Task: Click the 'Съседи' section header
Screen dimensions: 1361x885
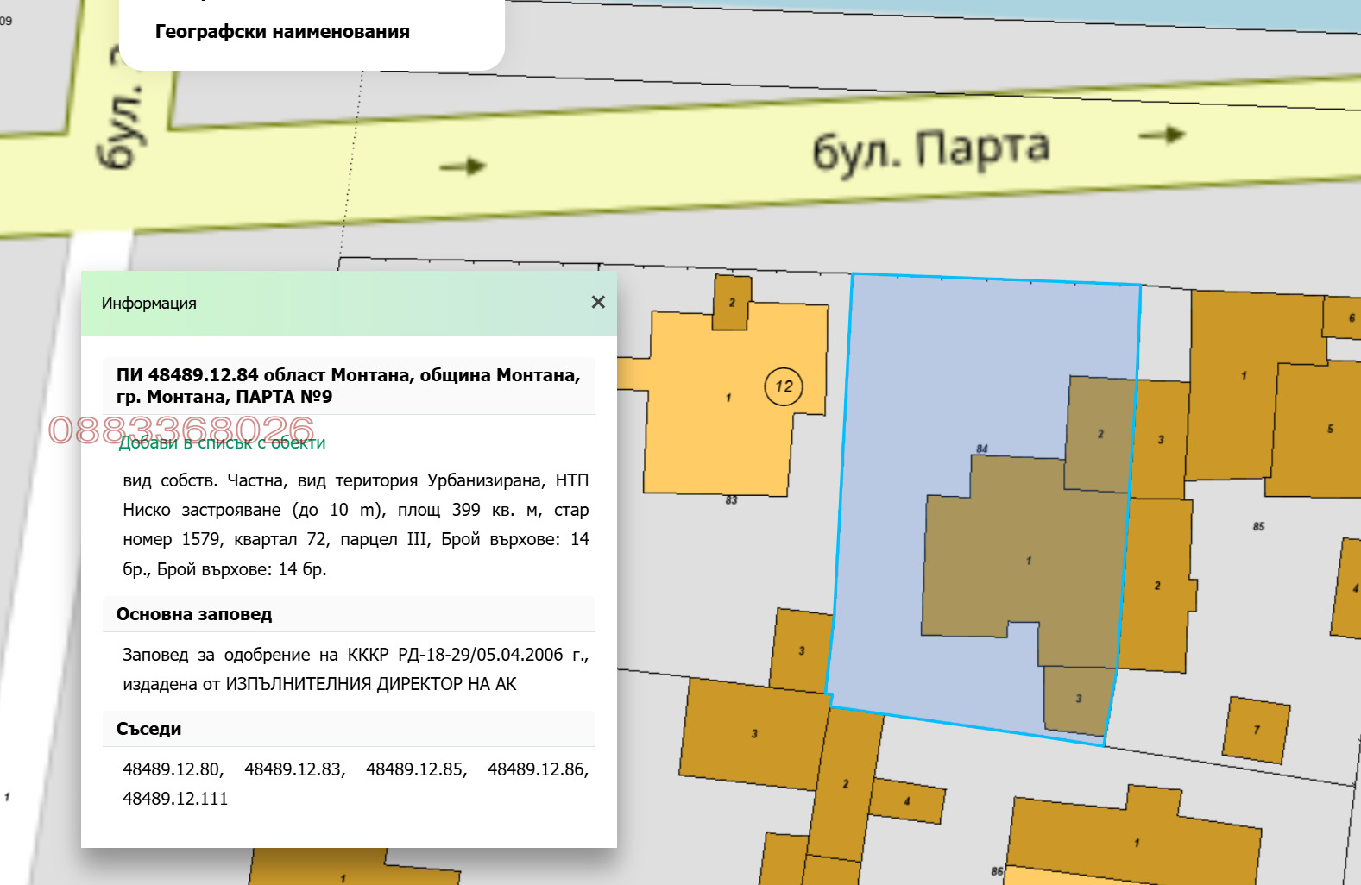Action: 149,729
